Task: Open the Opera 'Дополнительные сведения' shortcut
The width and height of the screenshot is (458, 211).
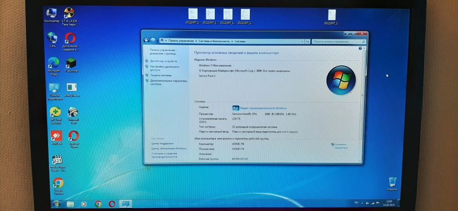Action: (70, 42)
